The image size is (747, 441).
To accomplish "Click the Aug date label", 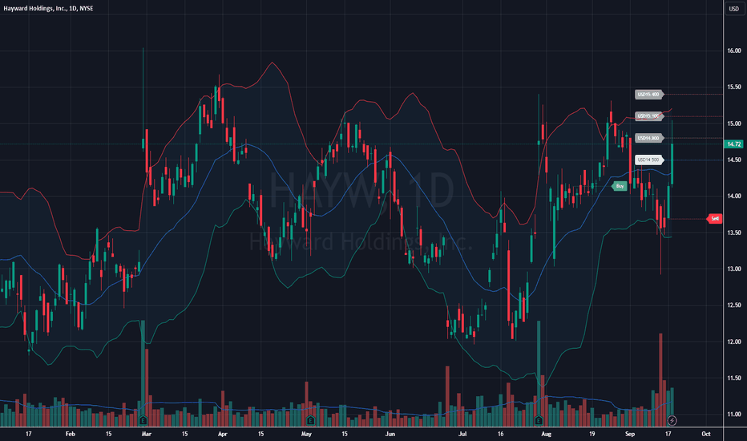I will point(546,434).
